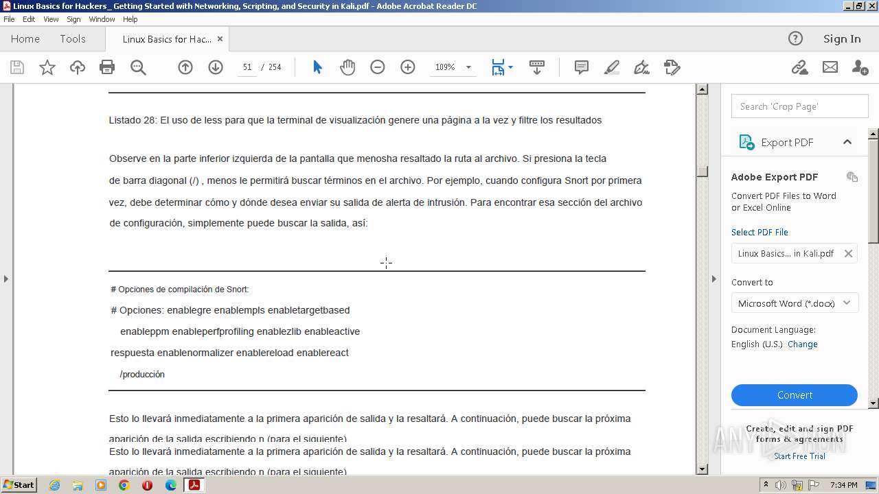Click the scrolling mode keyboard icon
The image size is (879, 494).
(x=537, y=67)
